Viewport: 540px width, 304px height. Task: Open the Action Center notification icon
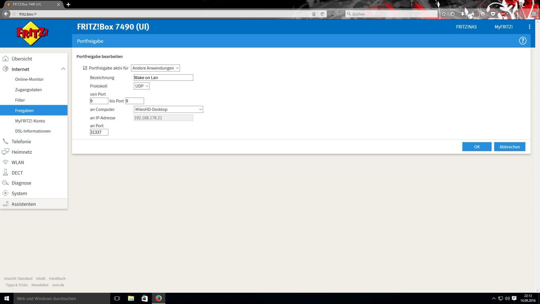pyautogui.click(x=514, y=298)
